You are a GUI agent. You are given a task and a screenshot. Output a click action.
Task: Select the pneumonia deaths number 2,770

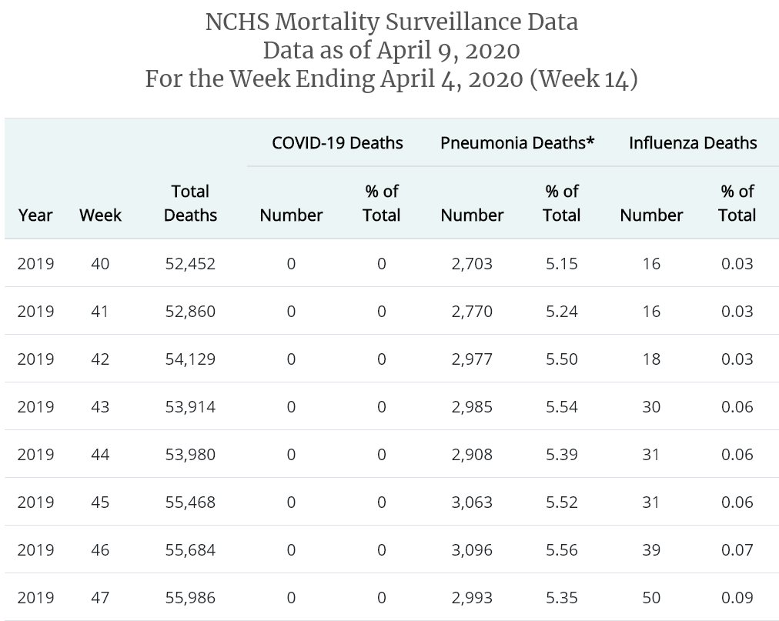click(472, 312)
